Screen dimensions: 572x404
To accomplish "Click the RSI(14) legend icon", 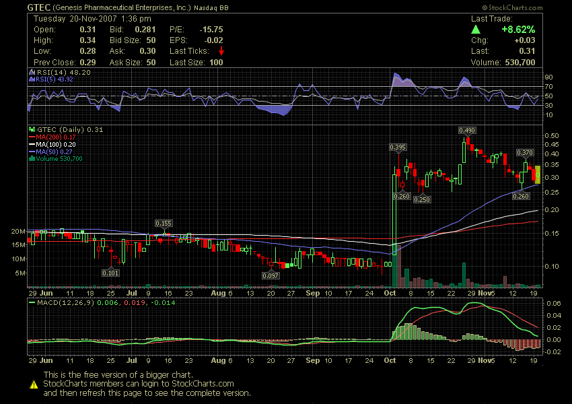I will [x=31, y=72].
